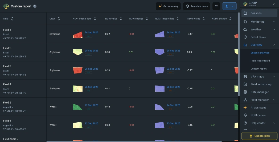This screenshot has height=142, width=279.
Task: Toggle sorting on the Field column
Action: point(12,19)
